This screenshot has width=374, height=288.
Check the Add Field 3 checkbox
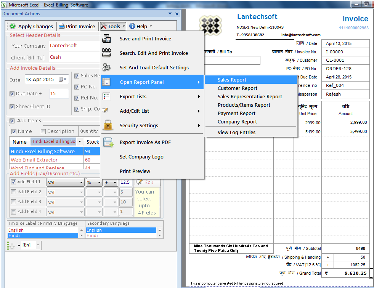point(14,202)
